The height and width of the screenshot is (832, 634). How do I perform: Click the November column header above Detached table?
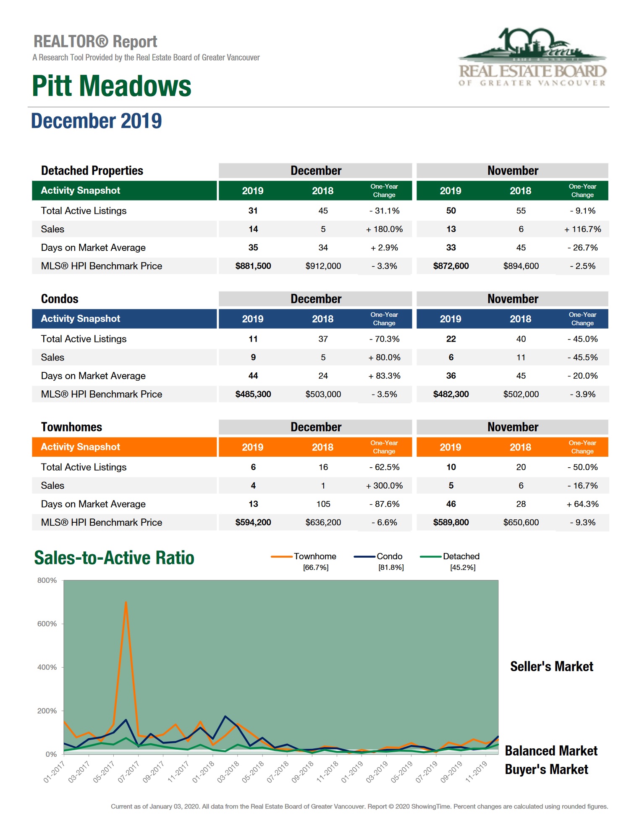[512, 171]
